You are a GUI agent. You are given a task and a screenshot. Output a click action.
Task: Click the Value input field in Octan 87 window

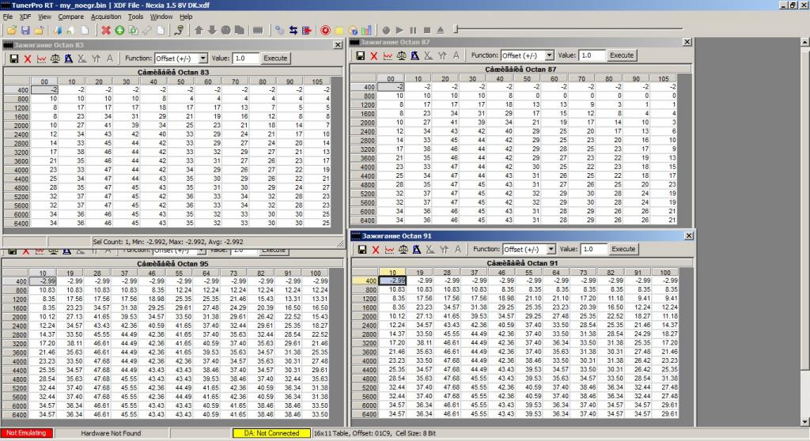click(591, 55)
